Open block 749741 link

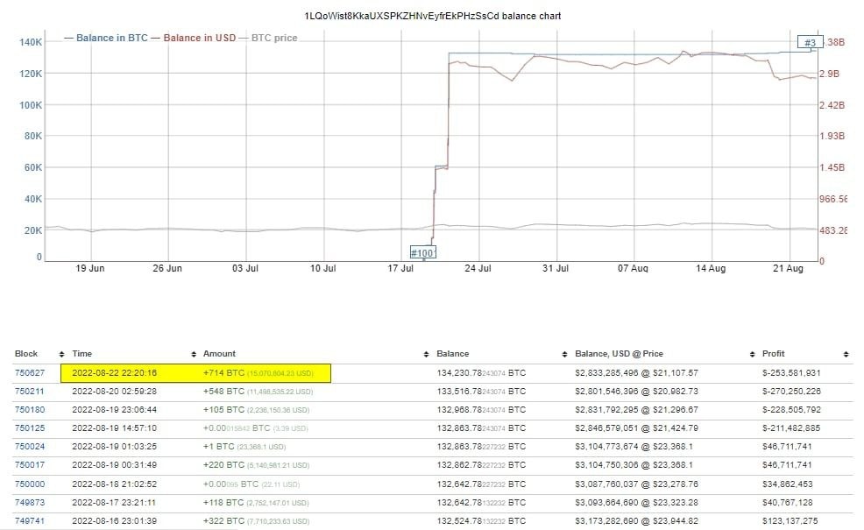(30, 520)
